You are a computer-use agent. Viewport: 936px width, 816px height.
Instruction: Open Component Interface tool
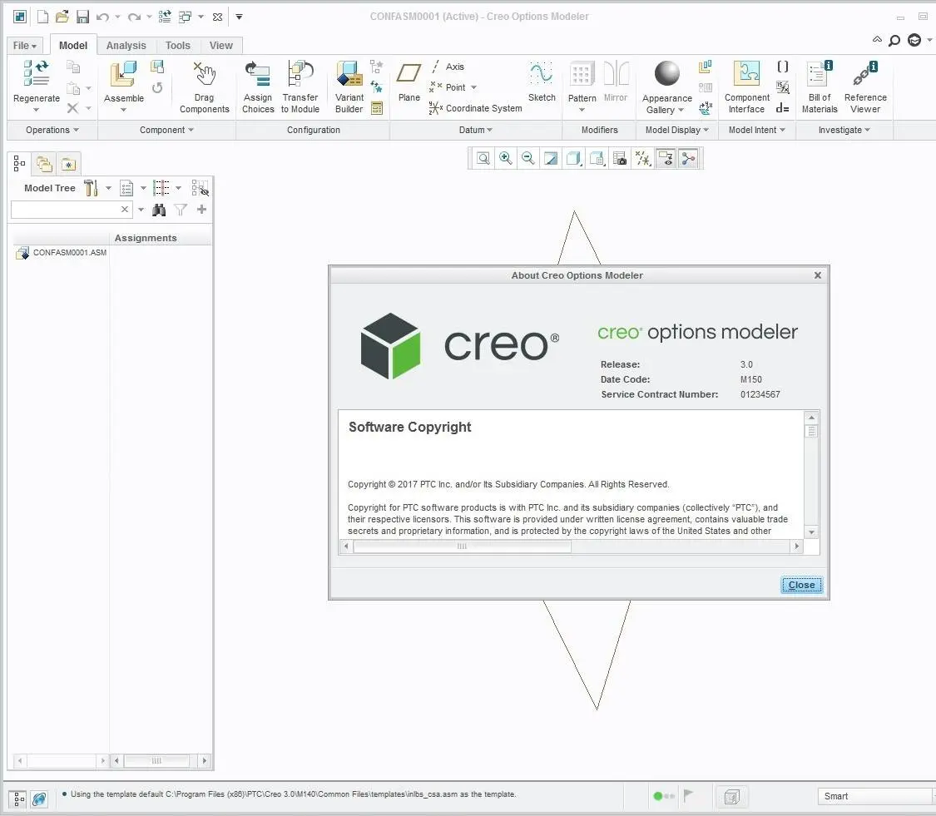747,87
